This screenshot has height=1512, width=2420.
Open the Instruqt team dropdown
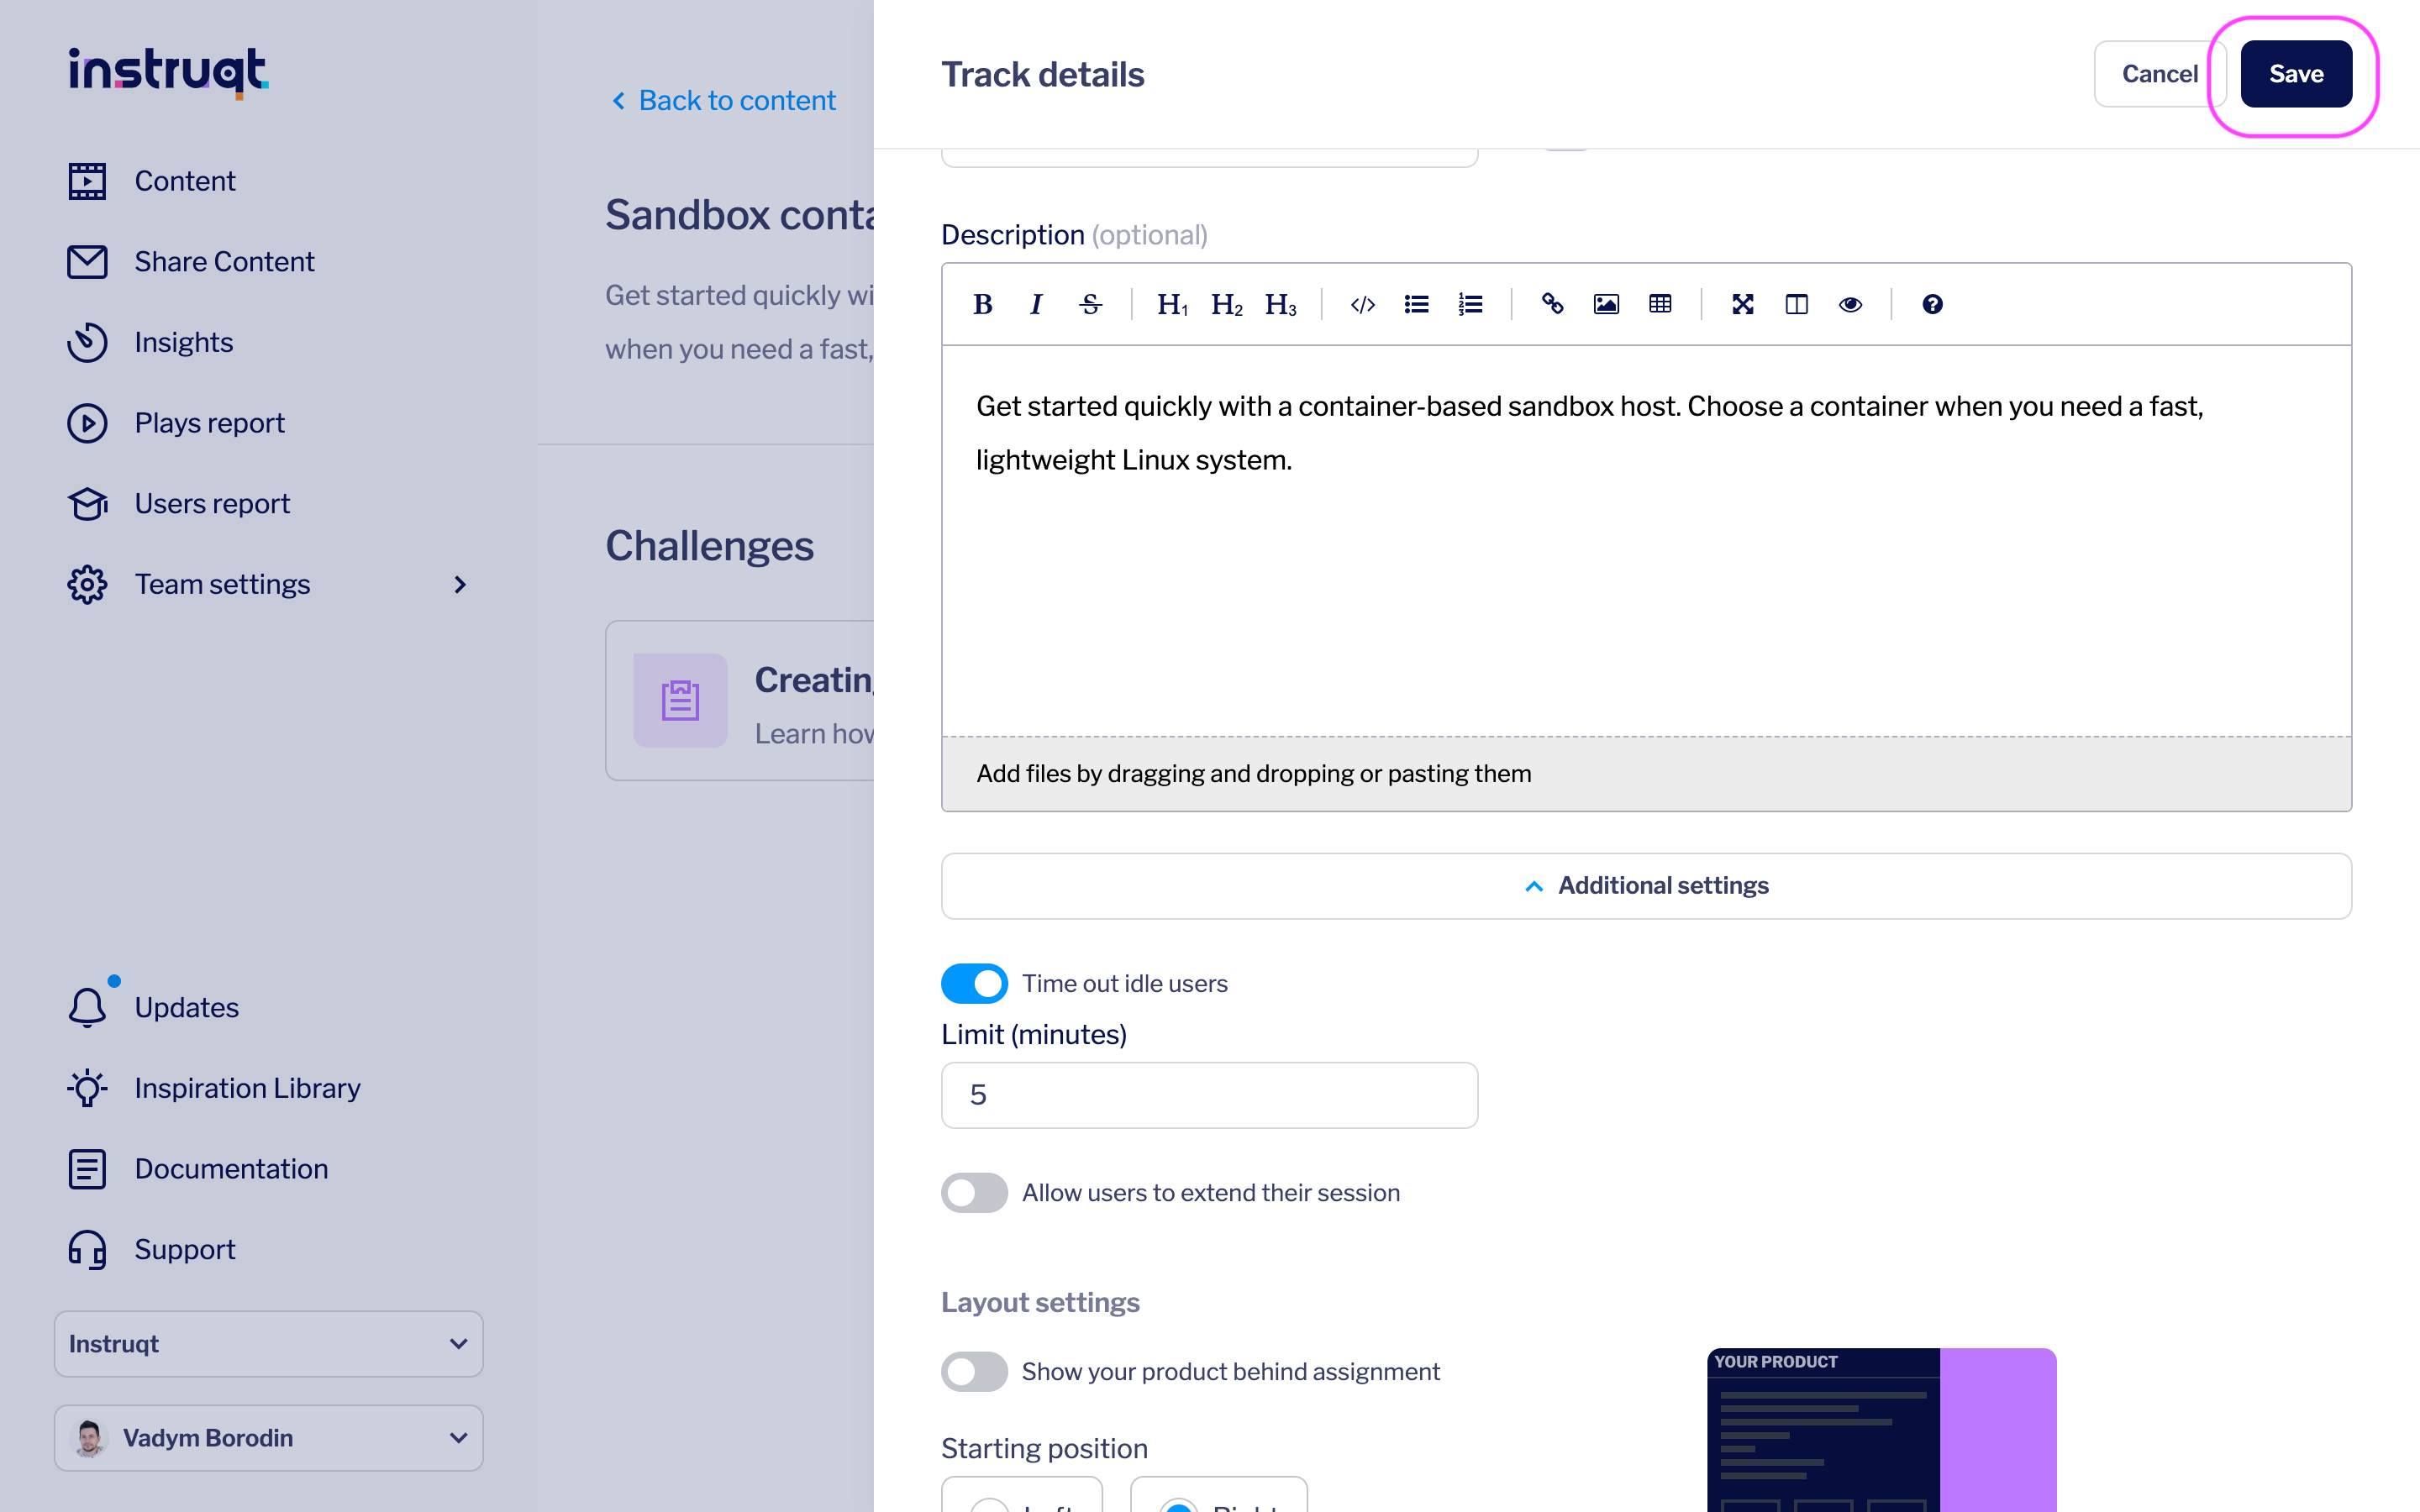pos(268,1343)
